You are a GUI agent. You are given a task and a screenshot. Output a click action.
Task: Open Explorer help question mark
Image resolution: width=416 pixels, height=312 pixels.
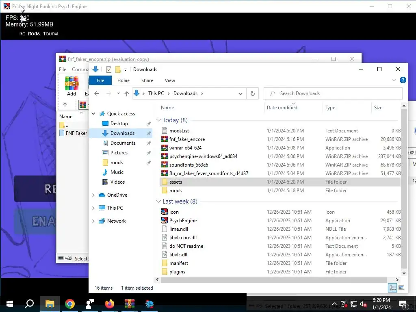[x=403, y=80]
